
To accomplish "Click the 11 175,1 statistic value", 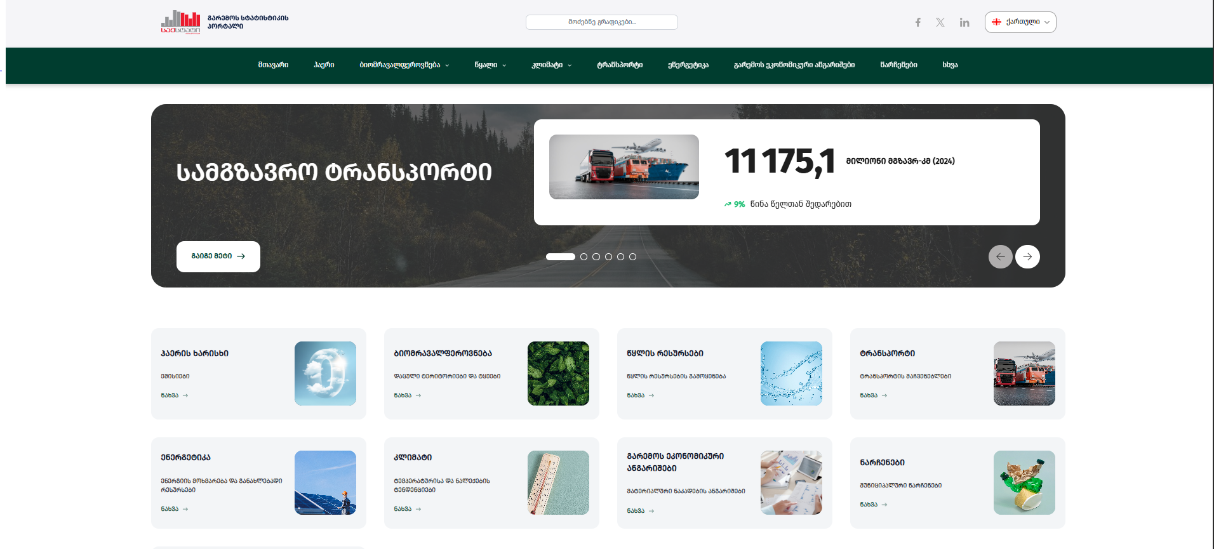I will click(x=780, y=161).
